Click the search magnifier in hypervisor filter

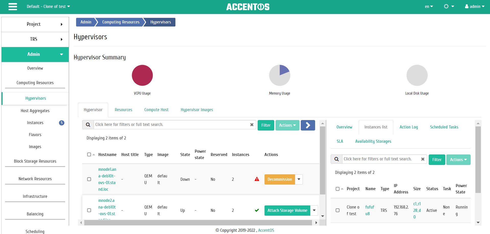[88, 125]
